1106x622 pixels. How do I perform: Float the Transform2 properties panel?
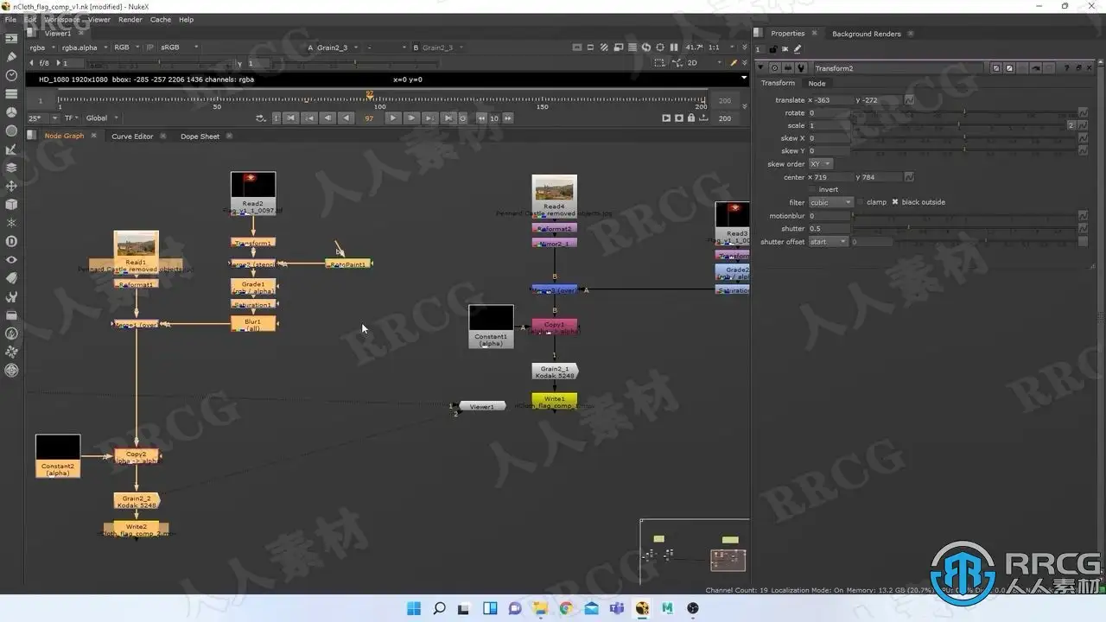1078,68
